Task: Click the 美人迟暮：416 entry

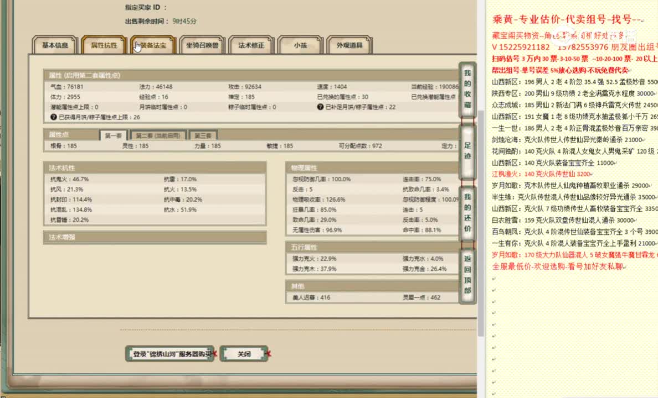Action: click(x=311, y=297)
